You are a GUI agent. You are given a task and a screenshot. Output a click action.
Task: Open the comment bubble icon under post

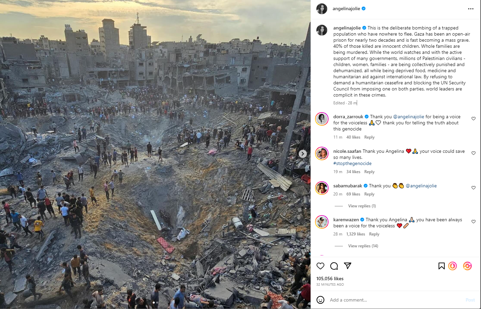tap(334, 266)
